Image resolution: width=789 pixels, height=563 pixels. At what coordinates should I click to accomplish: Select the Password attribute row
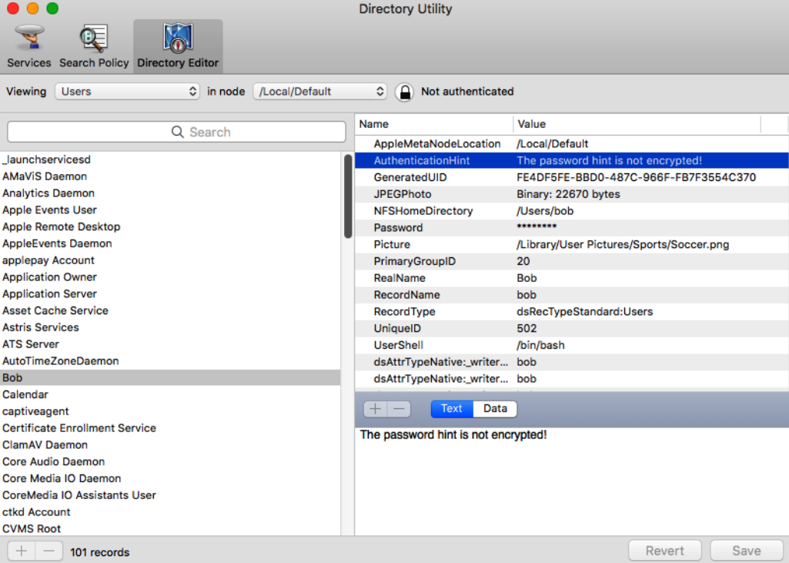pyautogui.click(x=572, y=228)
